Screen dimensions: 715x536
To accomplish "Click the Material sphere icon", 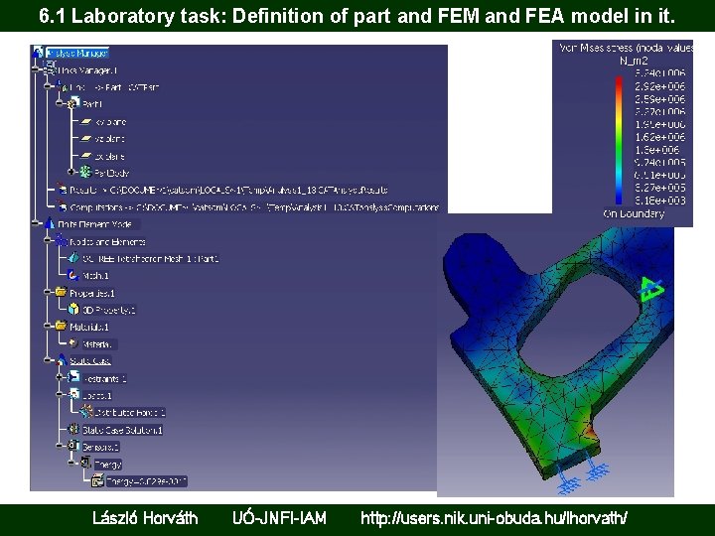I will pos(73,342).
